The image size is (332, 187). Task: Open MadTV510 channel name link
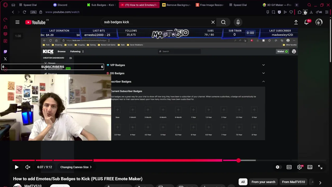click(33, 186)
